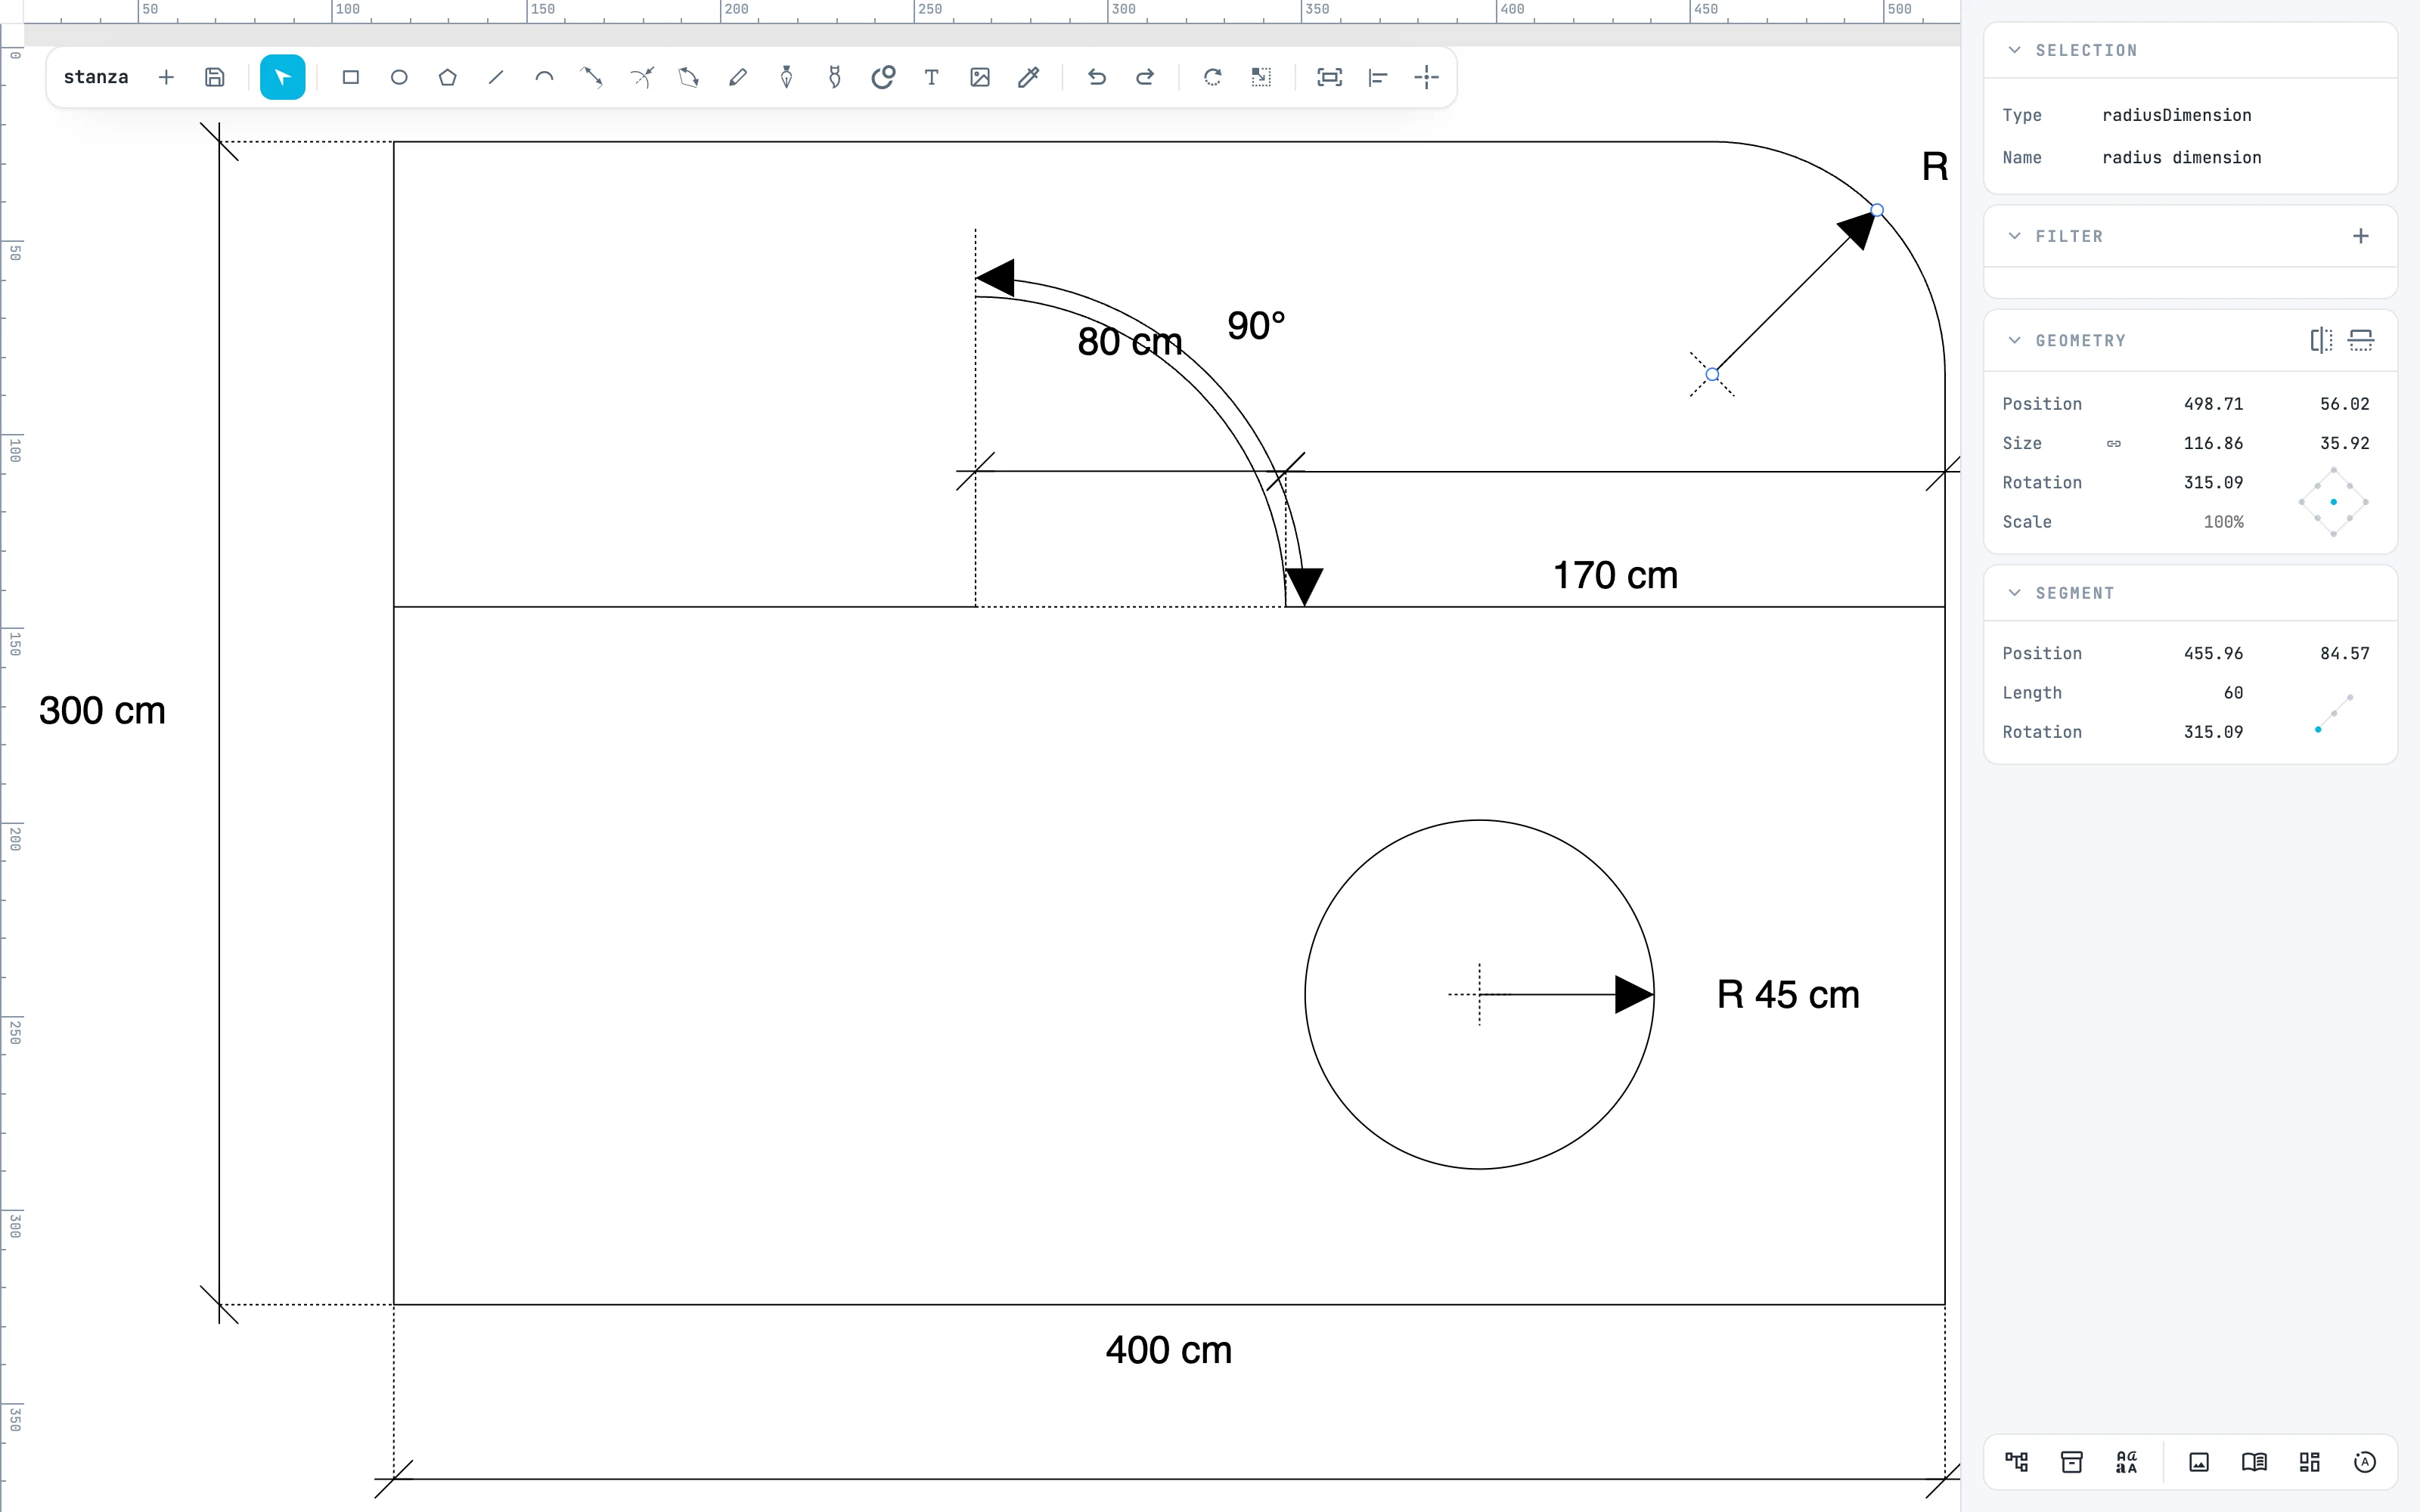Image resolution: width=2420 pixels, height=1512 pixels.
Task: Select the R 45 cm label
Action: click(x=1788, y=994)
